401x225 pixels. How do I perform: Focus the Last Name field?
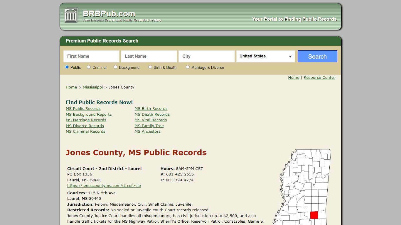[149, 56]
